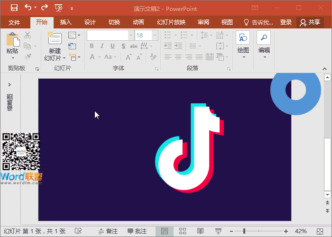332x237 pixels.
Task: Switch to the 审阅 tab
Action: [203, 22]
